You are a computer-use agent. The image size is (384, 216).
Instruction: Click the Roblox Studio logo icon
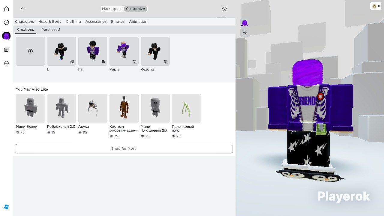point(6,207)
